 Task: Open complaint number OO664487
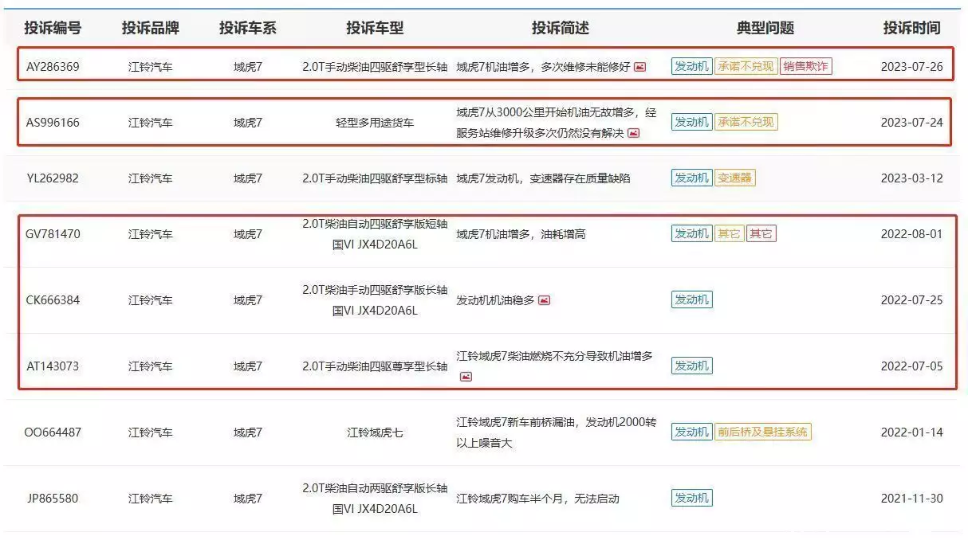coord(53,432)
